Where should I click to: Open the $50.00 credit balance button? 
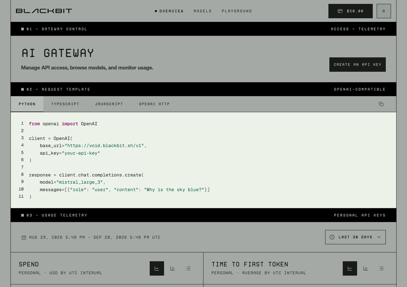(x=350, y=11)
